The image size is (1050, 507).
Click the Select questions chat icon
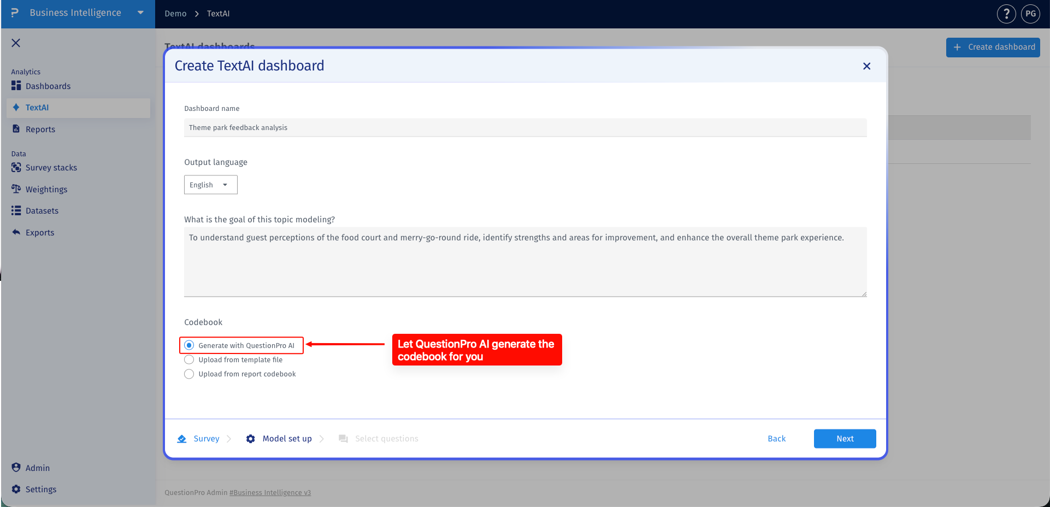pyautogui.click(x=343, y=439)
